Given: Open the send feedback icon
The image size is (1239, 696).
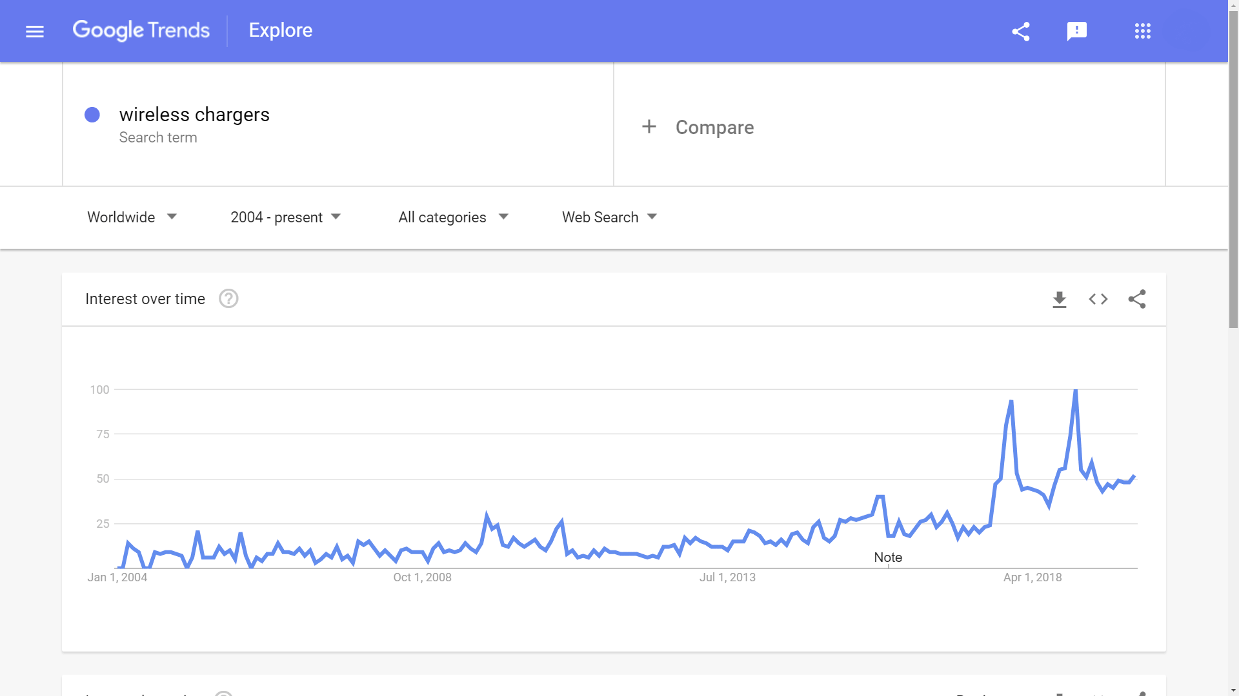Looking at the screenshot, I should pos(1077,31).
